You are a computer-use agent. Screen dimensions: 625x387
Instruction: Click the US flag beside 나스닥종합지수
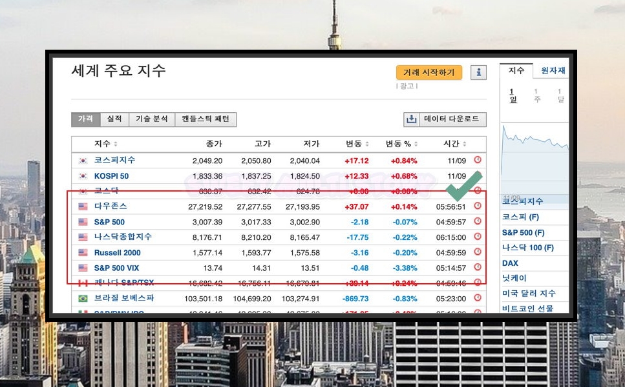point(83,237)
